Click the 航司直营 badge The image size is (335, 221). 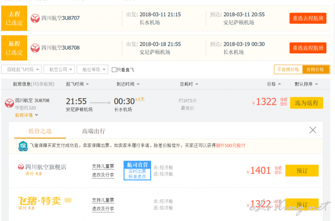[137, 171]
